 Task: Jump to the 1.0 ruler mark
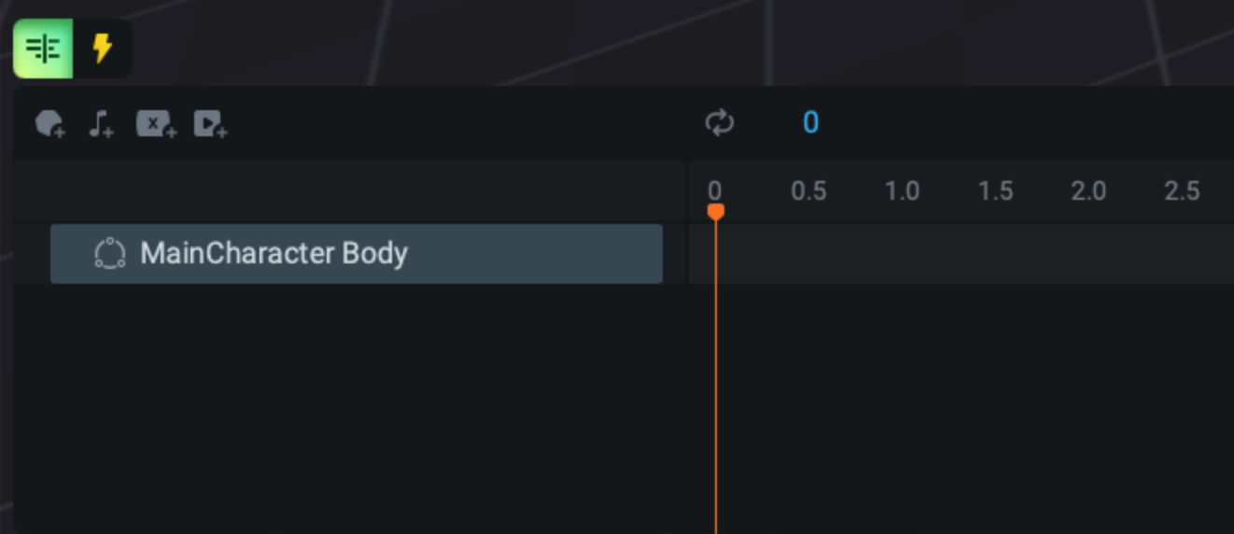[x=902, y=191]
